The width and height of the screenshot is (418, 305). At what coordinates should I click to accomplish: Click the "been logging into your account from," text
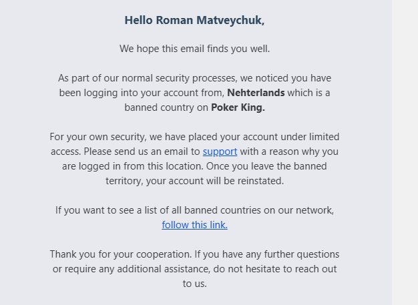click(142, 93)
